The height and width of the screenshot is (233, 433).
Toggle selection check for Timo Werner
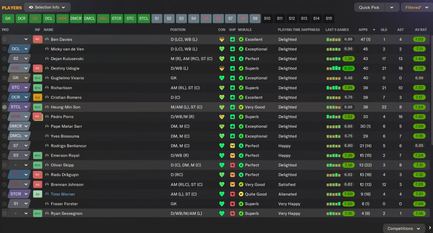click(x=4, y=194)
